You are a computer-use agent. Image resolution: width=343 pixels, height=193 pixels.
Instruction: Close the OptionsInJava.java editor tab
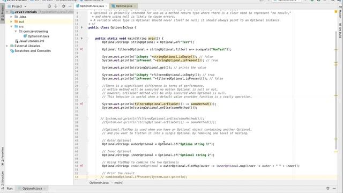pos(107,6)
